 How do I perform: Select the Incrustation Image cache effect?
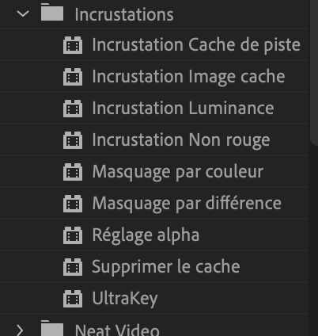click(188, 77)
